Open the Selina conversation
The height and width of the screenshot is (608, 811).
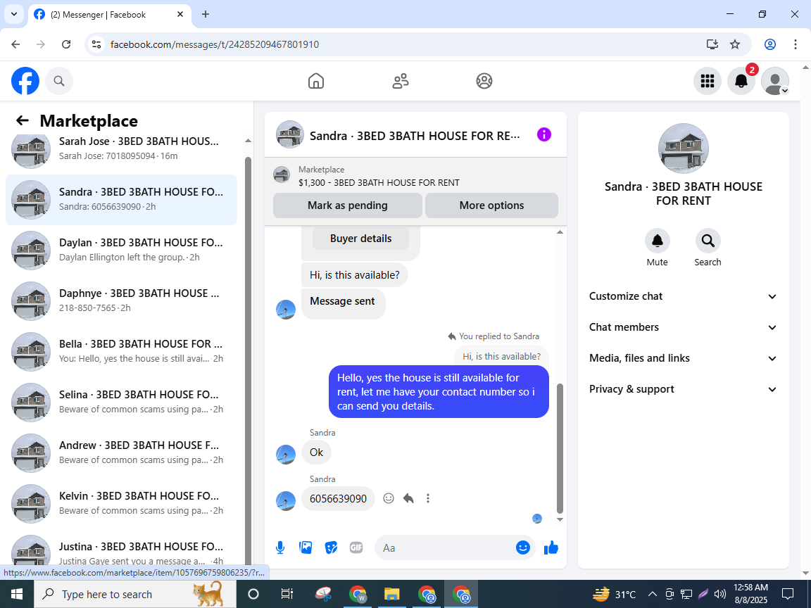click(x=122, y=403)
